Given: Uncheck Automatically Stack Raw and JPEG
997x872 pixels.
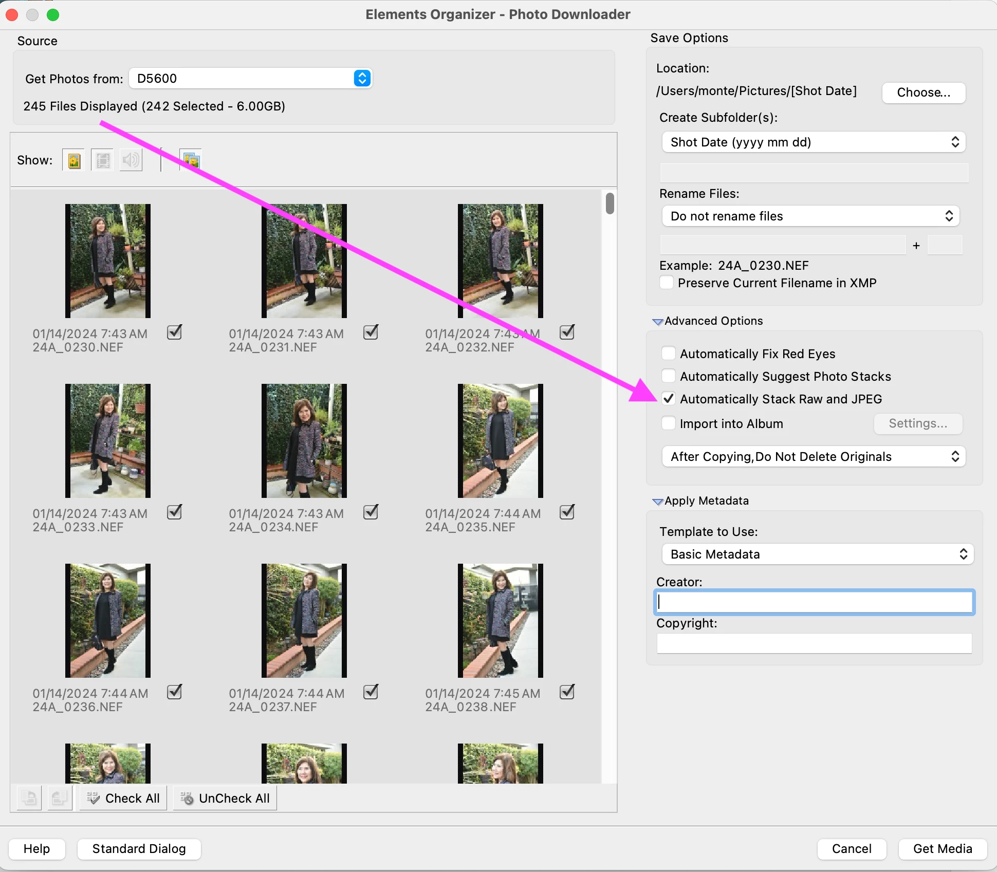Looking at the screenshot, I should tap(668, 399).
